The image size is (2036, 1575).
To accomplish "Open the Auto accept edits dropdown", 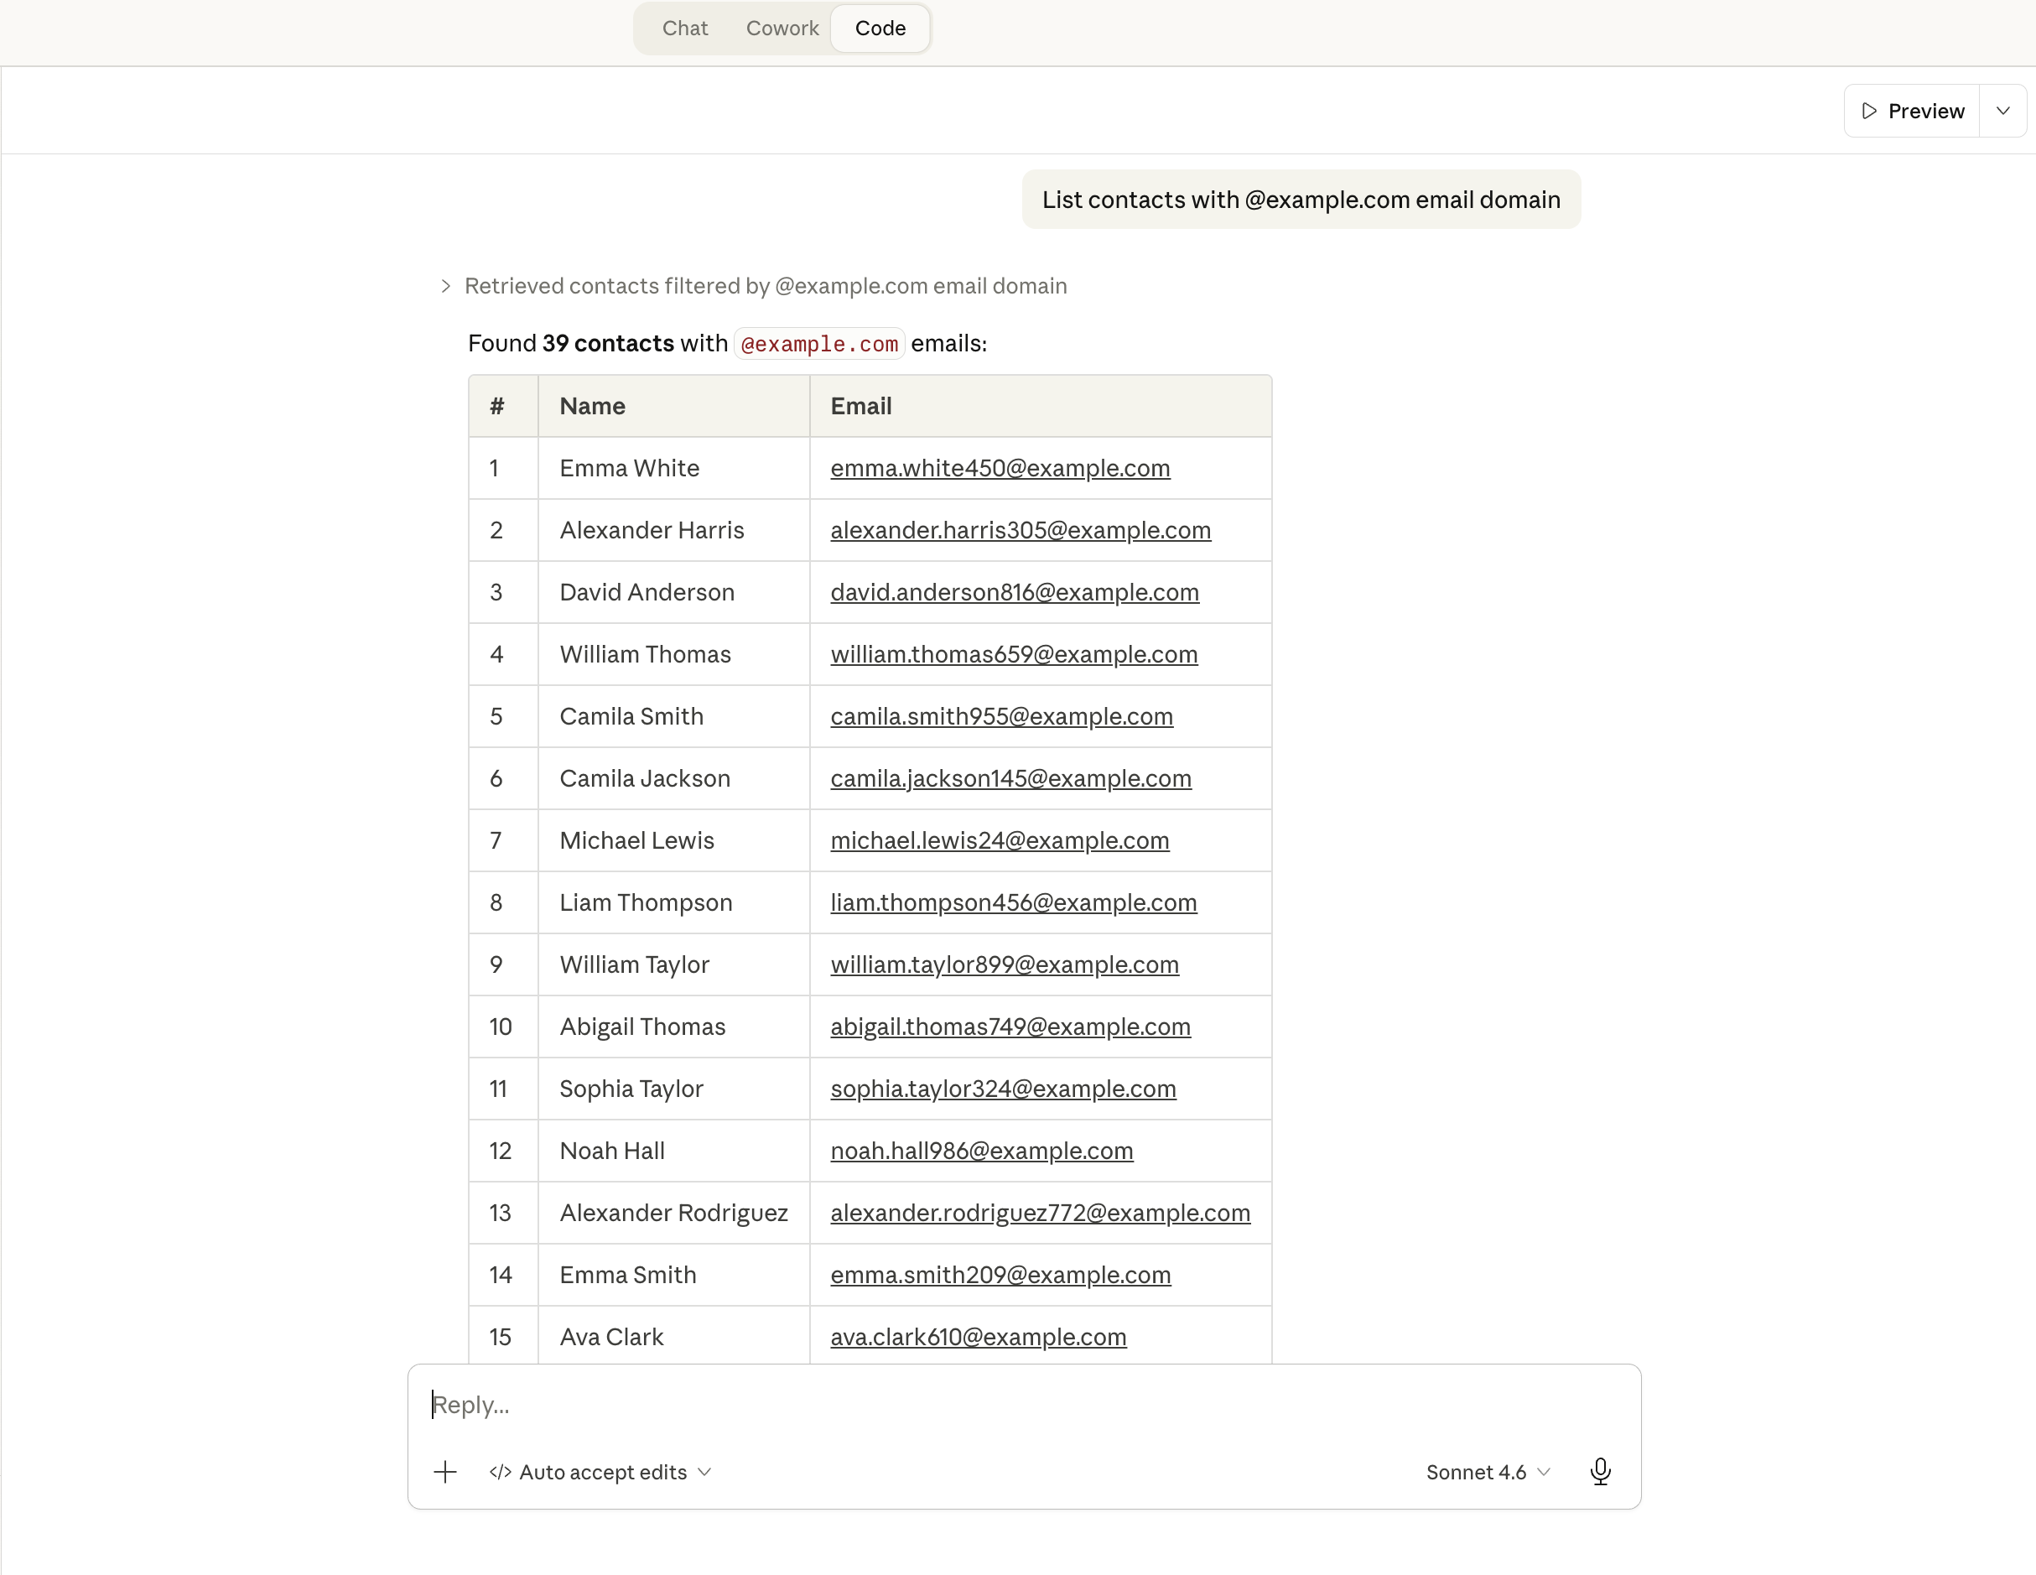I will click(x=600, y=1472).
